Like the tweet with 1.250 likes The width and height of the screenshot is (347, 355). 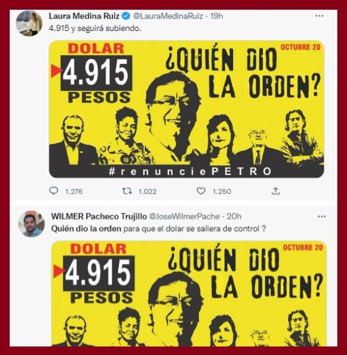point(201,191)
